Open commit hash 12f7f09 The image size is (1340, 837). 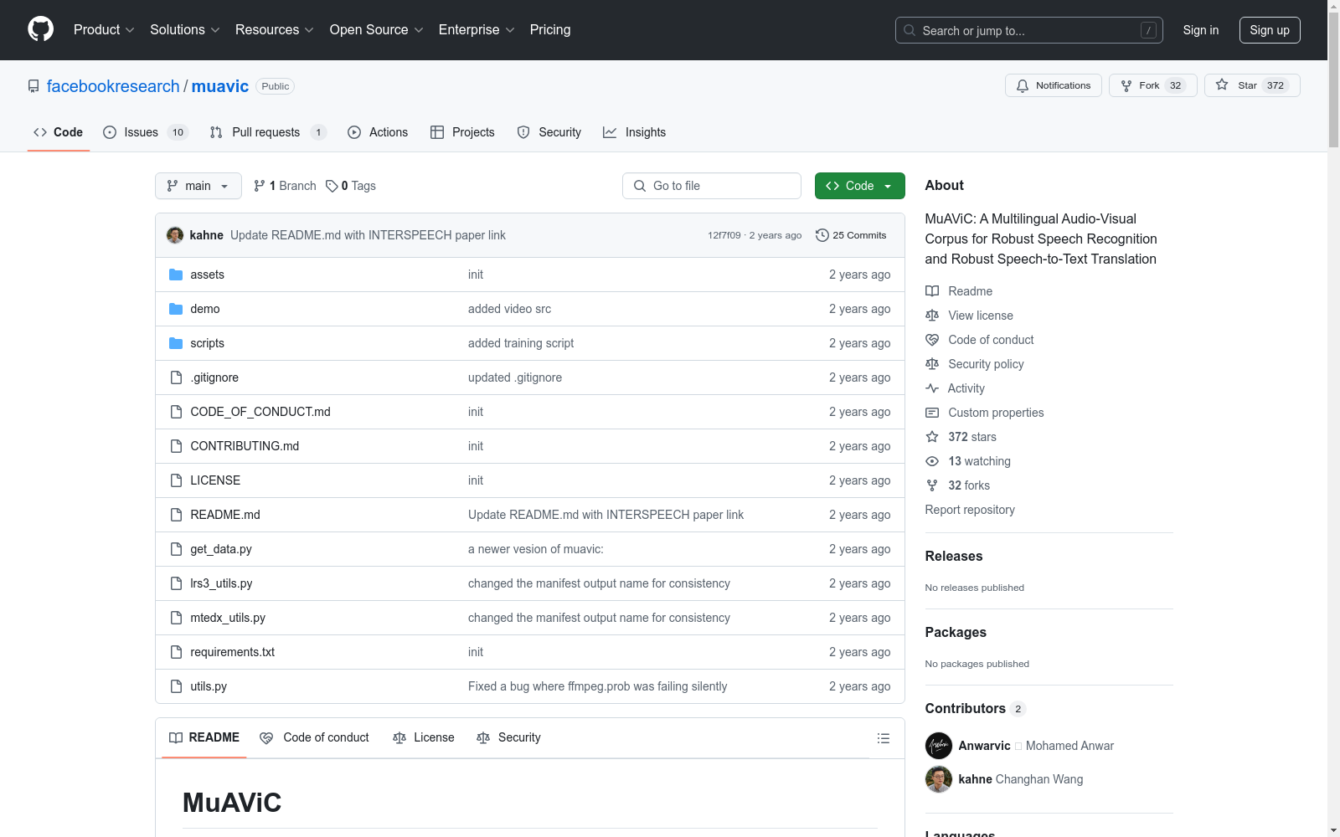[x=724, y=235]
